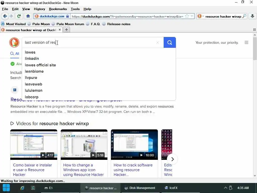Close the resource hacker winxp tab
The height and width of the screenshot is (193, 257).
(x=60, y=30)
